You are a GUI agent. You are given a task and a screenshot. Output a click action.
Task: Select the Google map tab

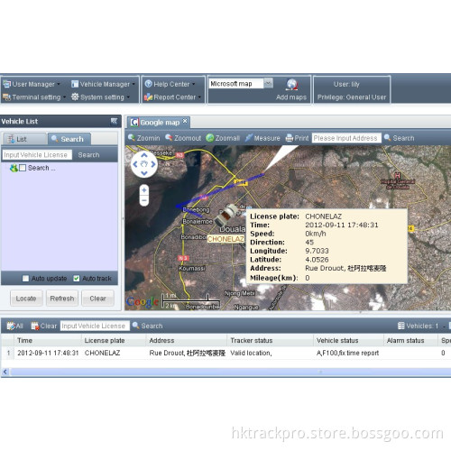tap(160, 123)
